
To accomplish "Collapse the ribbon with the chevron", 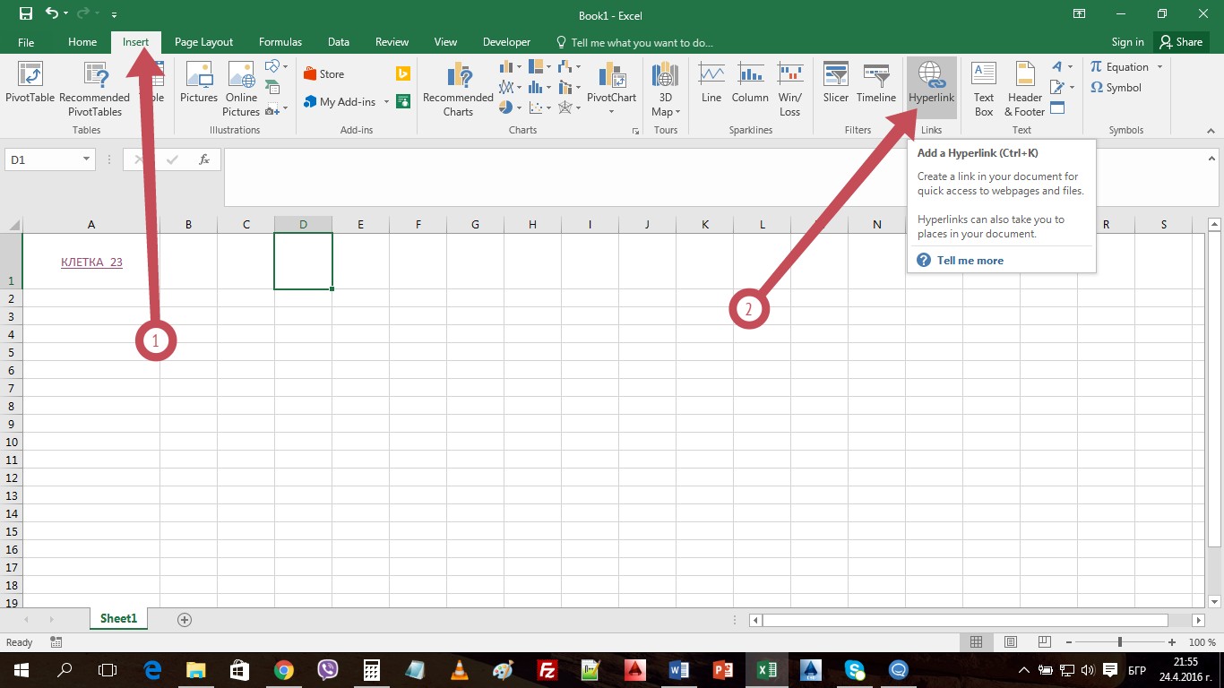I will 1211,131.
